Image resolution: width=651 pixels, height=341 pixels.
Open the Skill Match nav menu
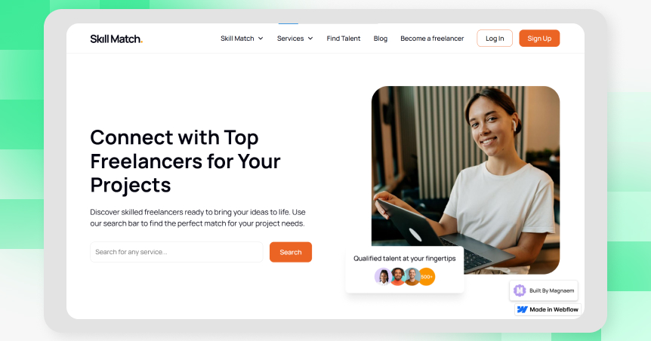(237, 38)
